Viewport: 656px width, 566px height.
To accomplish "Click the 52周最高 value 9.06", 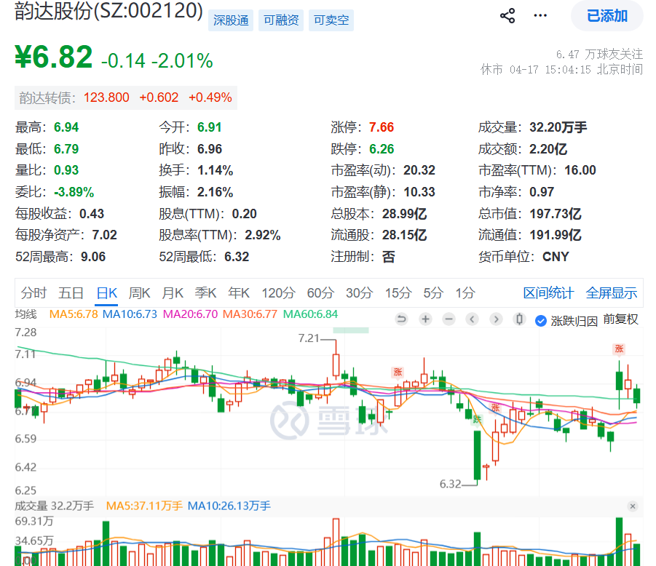I will (93, 257).
